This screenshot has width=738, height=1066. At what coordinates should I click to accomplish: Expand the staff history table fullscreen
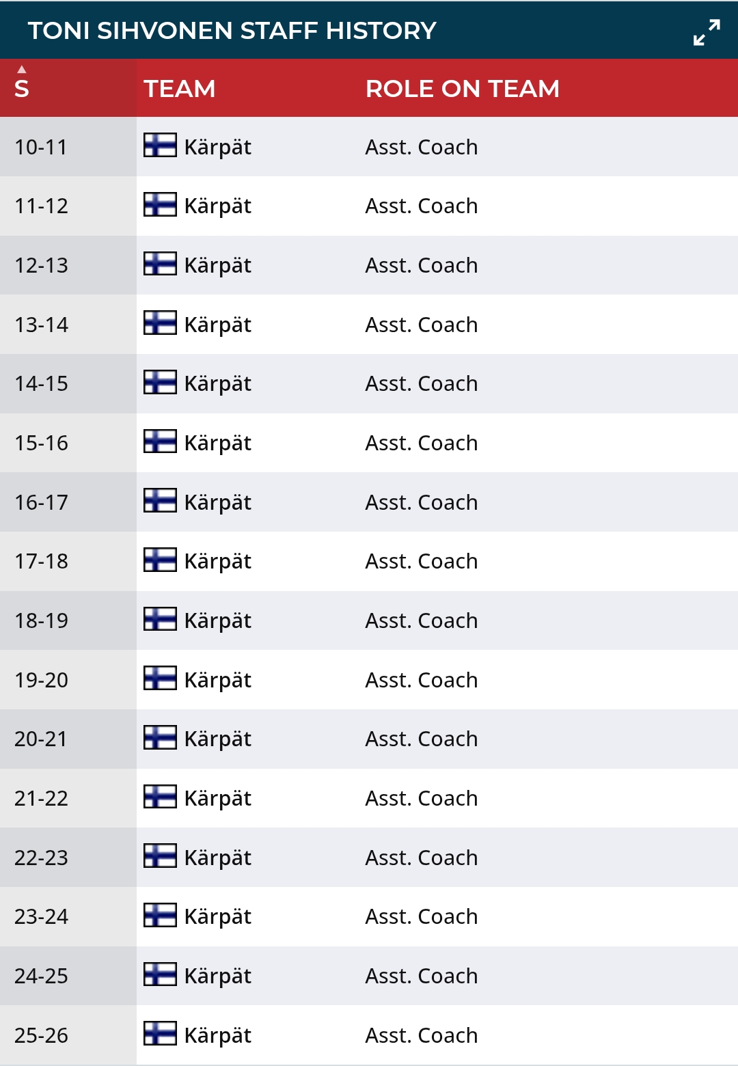(707, 32)
